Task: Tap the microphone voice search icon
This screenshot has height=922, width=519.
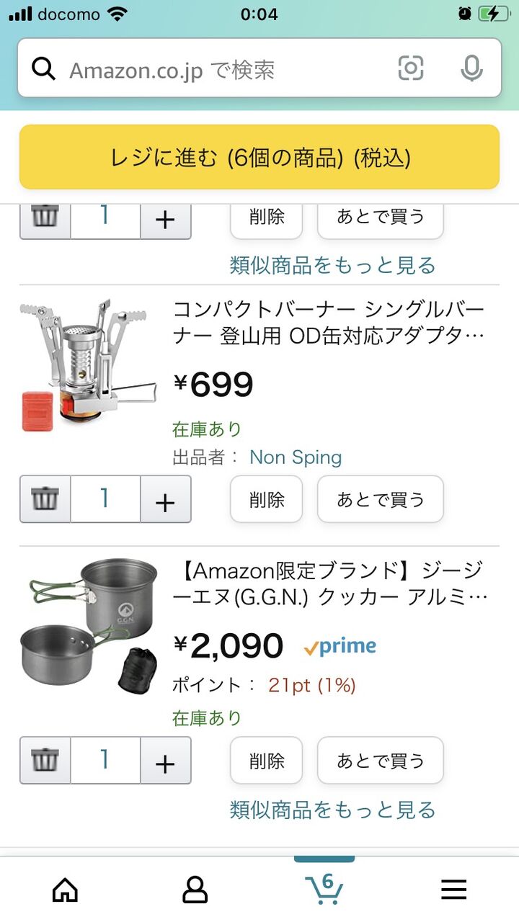Action: (471, 69)
